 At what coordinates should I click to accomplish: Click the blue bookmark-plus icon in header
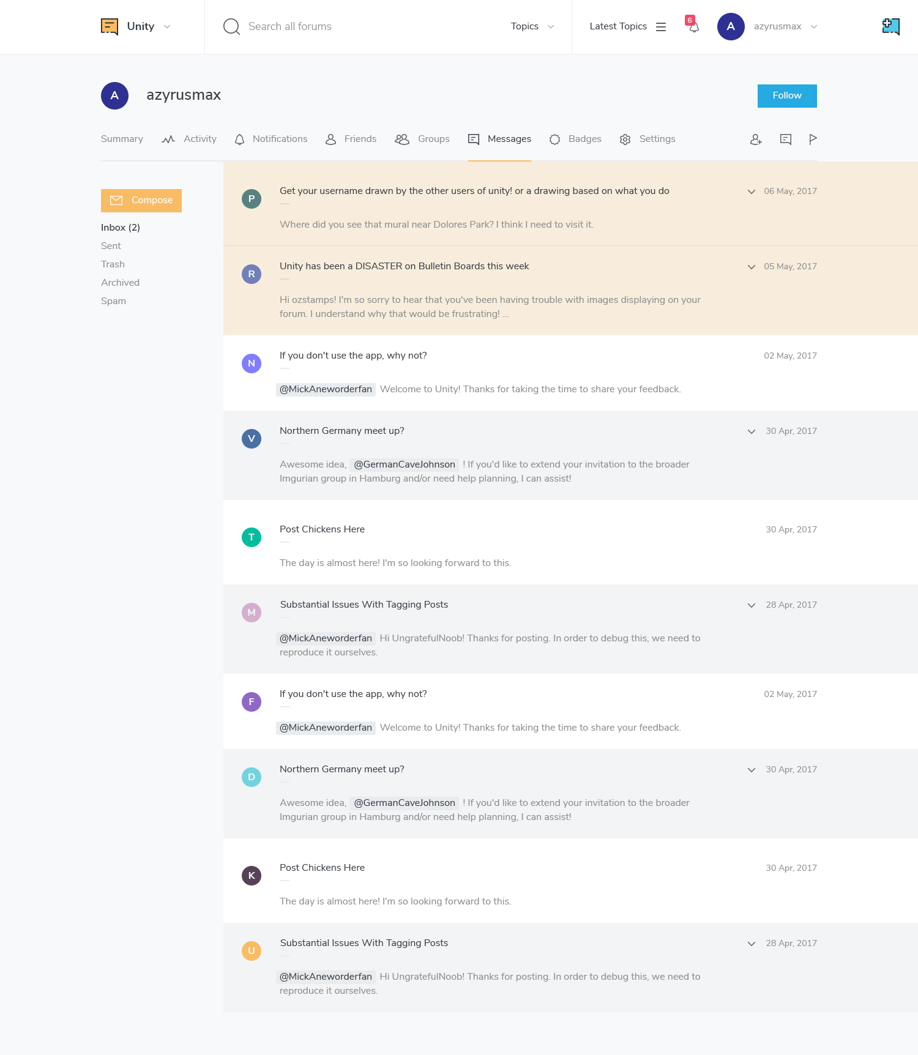(x=890, y=26)
